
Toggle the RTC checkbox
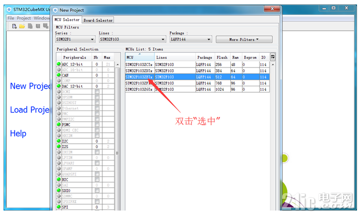[97, 179]
